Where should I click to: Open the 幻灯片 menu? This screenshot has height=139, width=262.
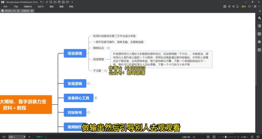point(40,6)
